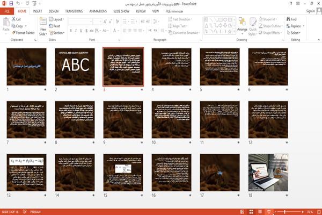Open the FILE tab
This screenshot has height=215, width=322.
[7, 11]
